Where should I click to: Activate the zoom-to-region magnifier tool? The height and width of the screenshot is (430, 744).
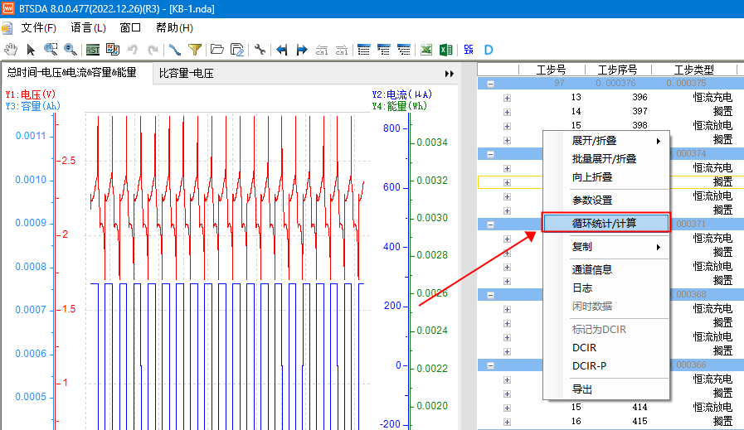51,50
